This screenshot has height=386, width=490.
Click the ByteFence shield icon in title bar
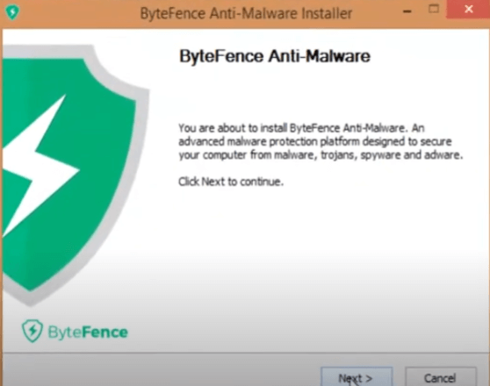pos(12,12)
